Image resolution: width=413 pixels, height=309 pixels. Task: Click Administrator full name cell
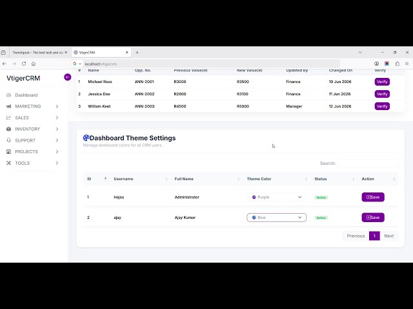(x=187, y=197)
